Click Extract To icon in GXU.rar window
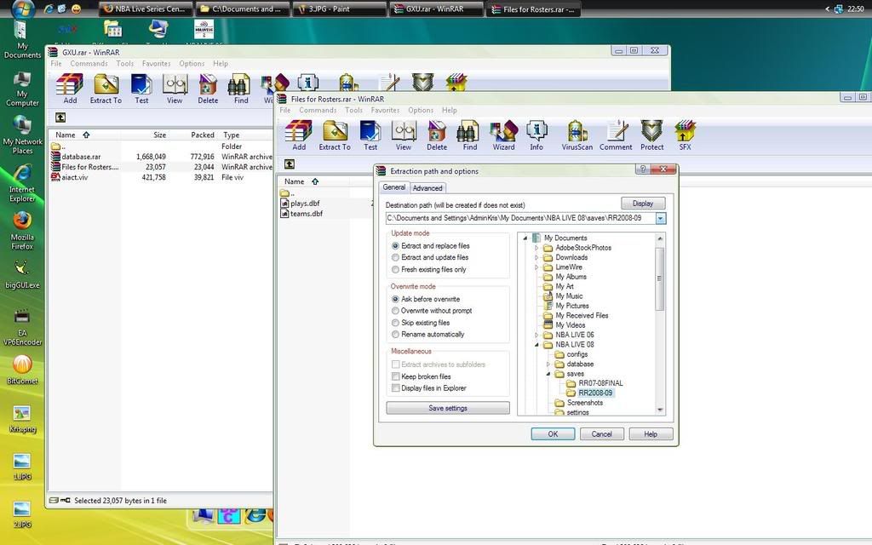This screenshot has height=545, width=872. coord(106,89)
